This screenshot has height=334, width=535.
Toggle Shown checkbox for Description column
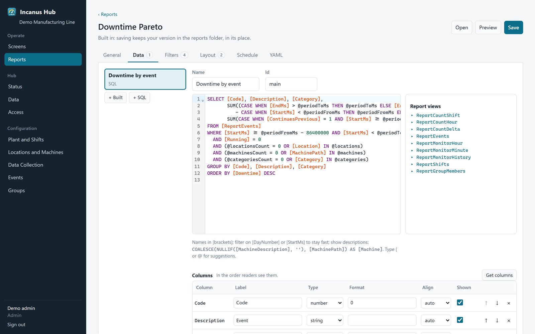point(460,320)
